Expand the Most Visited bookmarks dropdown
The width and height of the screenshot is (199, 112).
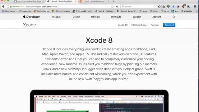[x=10, y=11]
